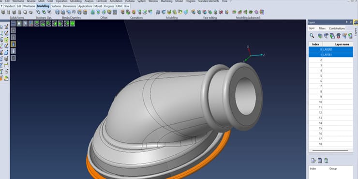This screenshot has height=179, width=358.
Task: Click the first Modelling (advanced) icon
Action: coord(234,12)
